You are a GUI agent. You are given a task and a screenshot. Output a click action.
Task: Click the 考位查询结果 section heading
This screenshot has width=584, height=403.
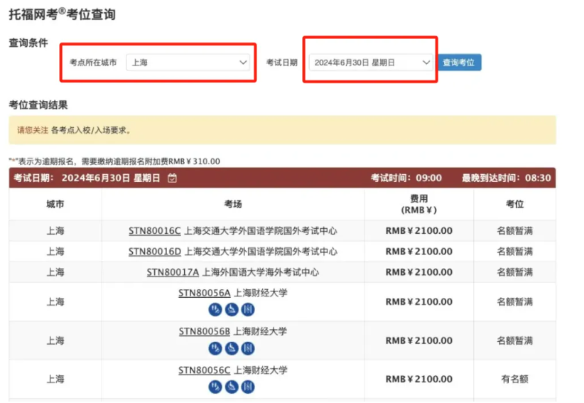(x=38, y=105)
